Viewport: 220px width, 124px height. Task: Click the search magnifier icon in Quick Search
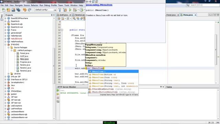tap(188, 5)
